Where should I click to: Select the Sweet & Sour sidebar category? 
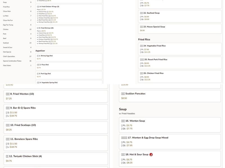pos(8,48)
